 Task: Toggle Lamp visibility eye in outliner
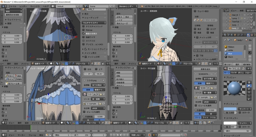(x=244, y=18)
